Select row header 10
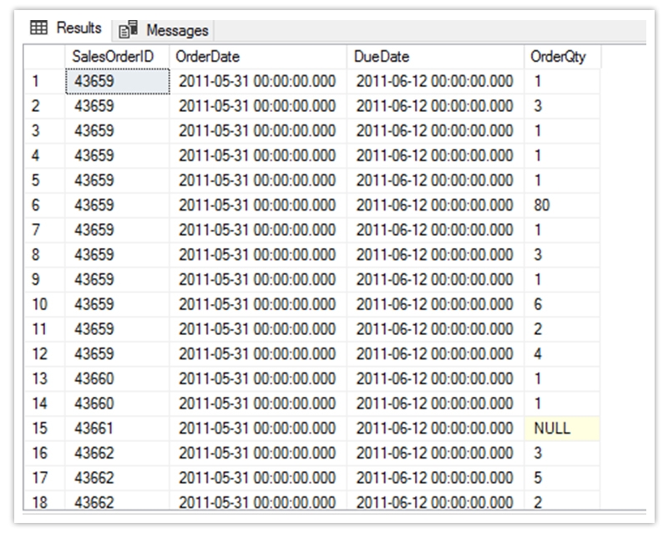The width and height of the screenshot is (668, 533). point(44,304)
